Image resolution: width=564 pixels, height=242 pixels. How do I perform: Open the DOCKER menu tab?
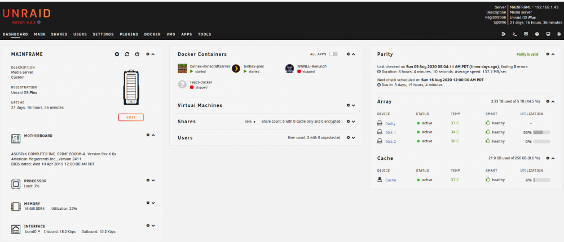point(152,34)
